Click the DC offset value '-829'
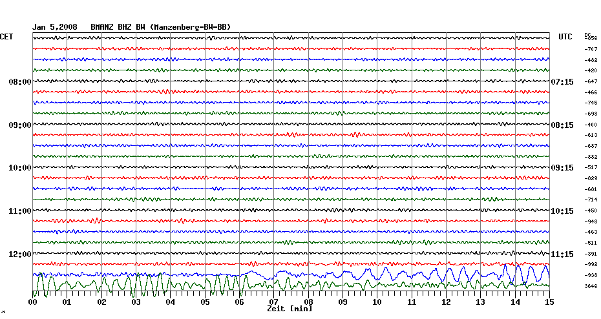Screen dimensions: 601x319 pyautogui.click(x=591, y=178)
